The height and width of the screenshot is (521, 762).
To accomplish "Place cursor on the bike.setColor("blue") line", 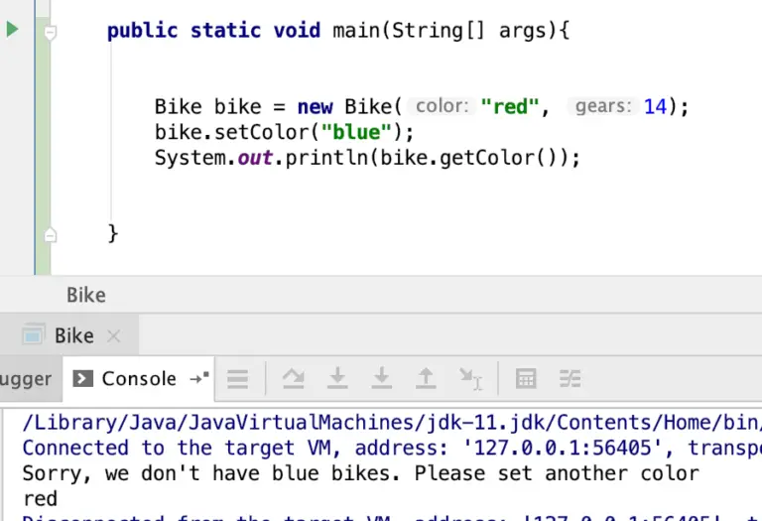I will coord(283,132).
